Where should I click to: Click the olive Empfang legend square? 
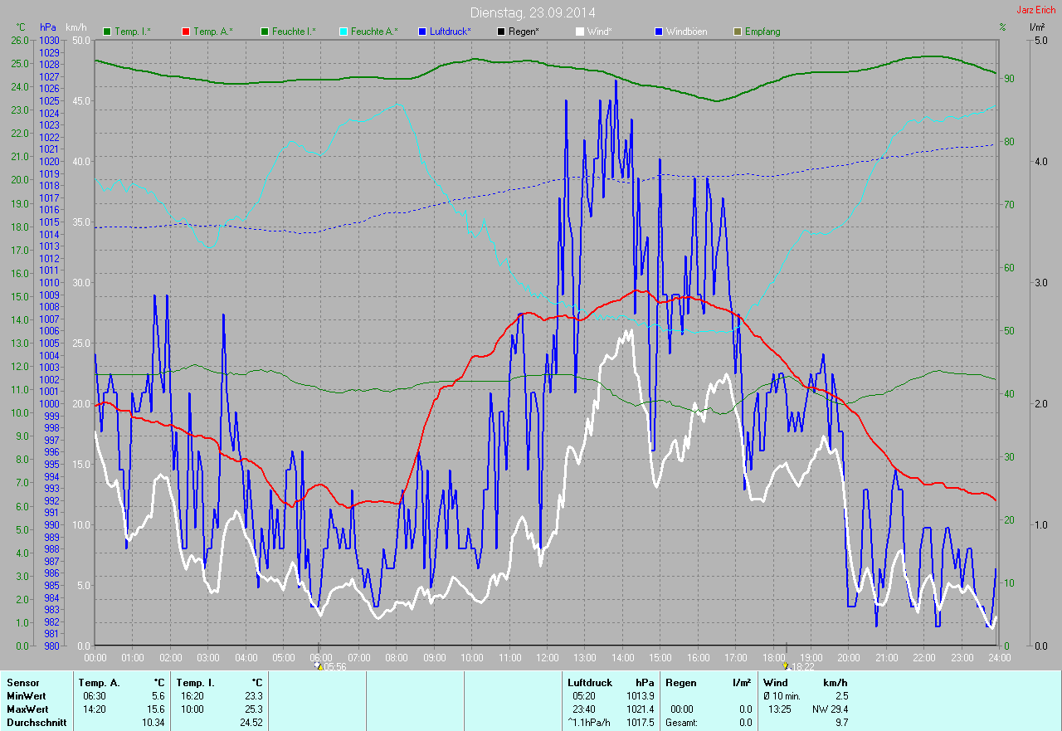[738, 32]
